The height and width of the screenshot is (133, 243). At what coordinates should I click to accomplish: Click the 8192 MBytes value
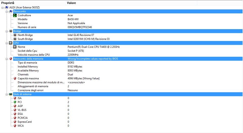tap(75, 67)
